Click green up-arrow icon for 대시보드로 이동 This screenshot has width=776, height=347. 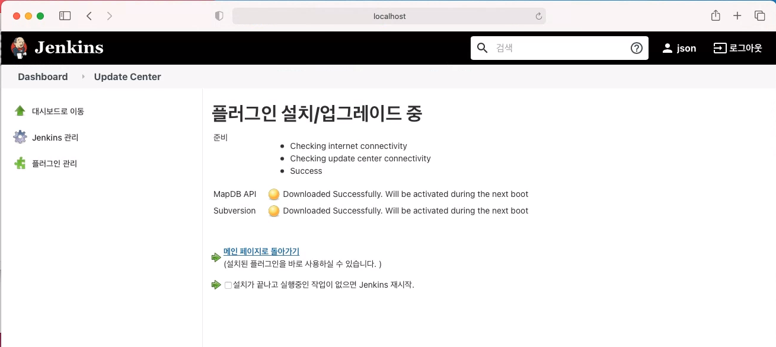click(20, 111)
